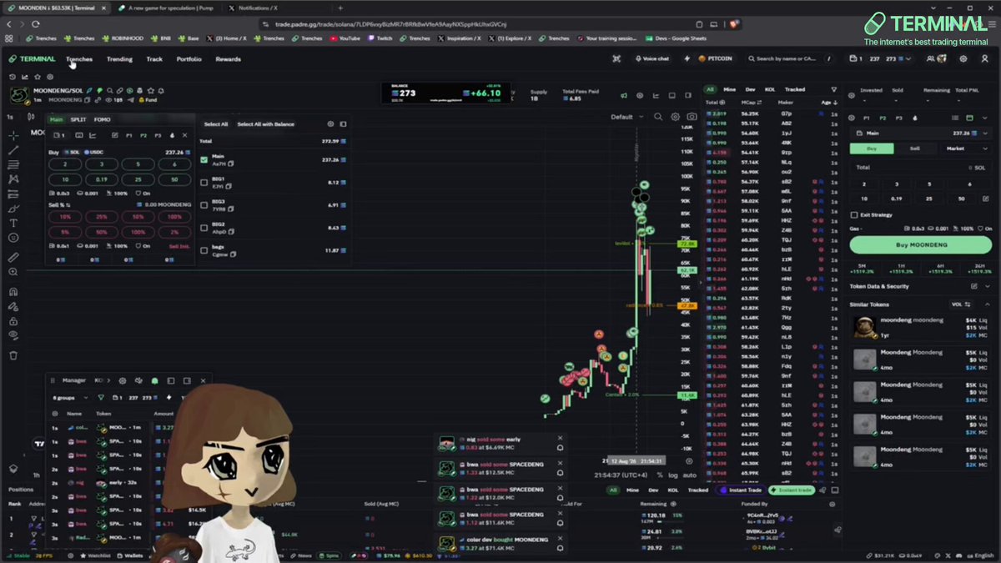Tick the BIG1 wallet checkbox

click(x=204, y=182)
